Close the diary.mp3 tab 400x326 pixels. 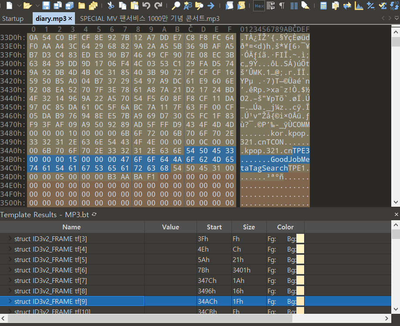click(x=70, y=19)
